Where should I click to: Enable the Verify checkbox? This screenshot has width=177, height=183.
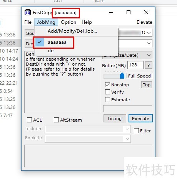(x=107, y=92)
